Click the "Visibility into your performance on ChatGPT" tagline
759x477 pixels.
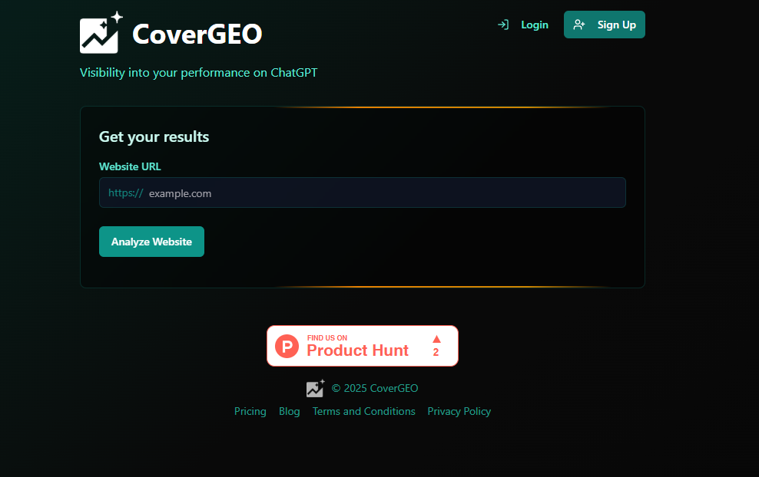pos(198,73)
